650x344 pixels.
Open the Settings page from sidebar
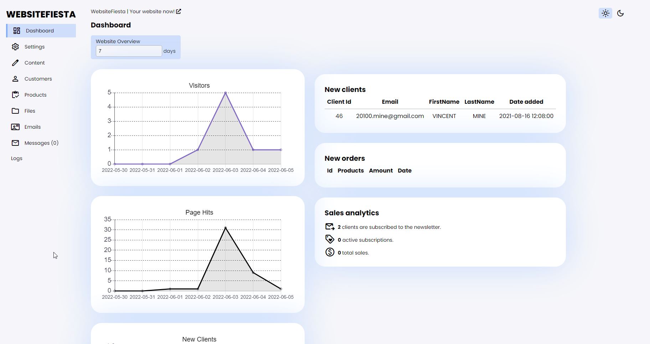[x=35, y=47]
